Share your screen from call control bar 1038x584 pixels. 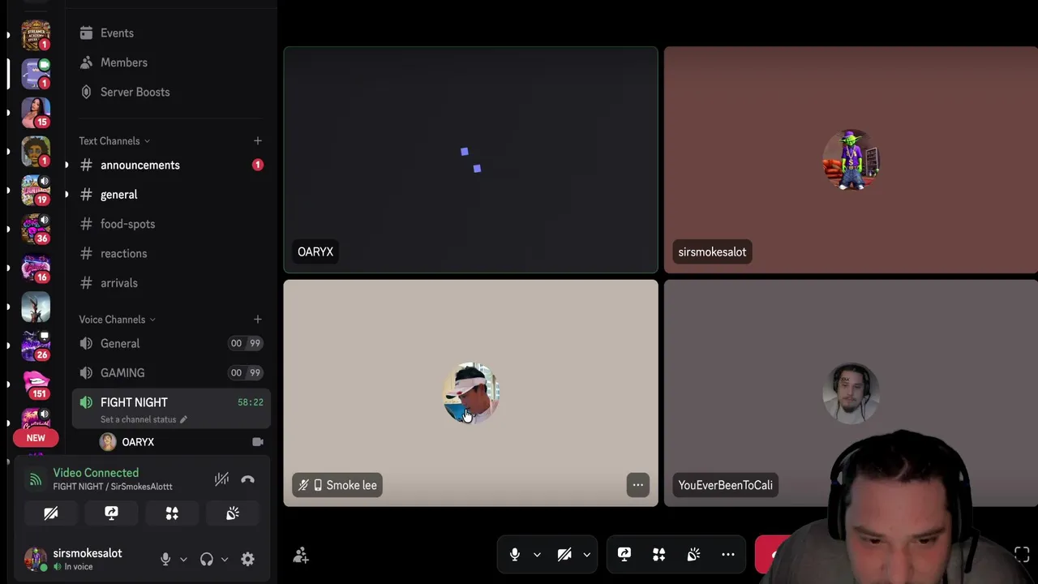[624, 555]
